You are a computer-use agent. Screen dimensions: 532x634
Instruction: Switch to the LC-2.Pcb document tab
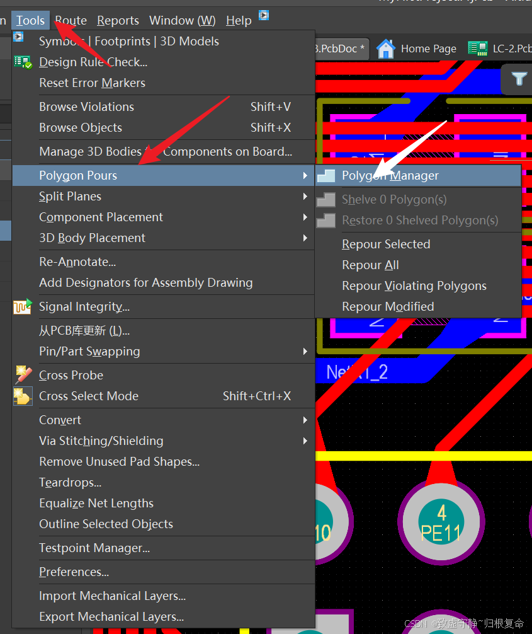[500, 49]
